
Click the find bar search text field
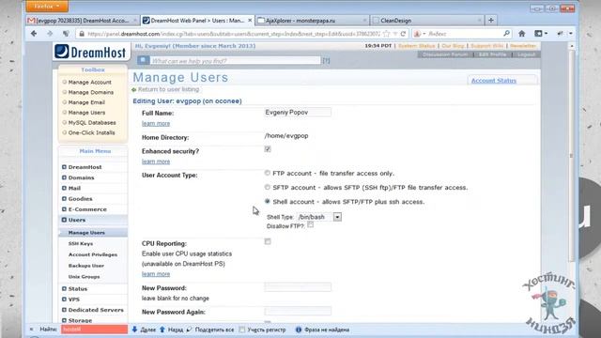pyautogui.click(x=94, y=330)
